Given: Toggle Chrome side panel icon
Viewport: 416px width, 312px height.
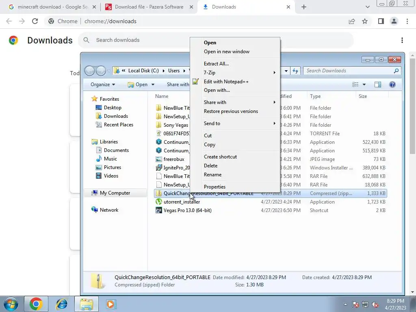Looking at the screenshot, I should pos(381,21).
